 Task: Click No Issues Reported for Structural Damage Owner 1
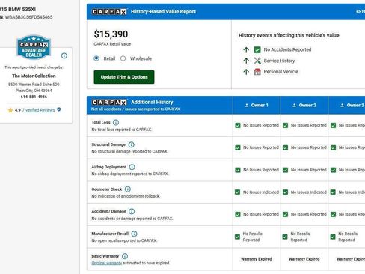pyautogui.click(x=261, y=147)
